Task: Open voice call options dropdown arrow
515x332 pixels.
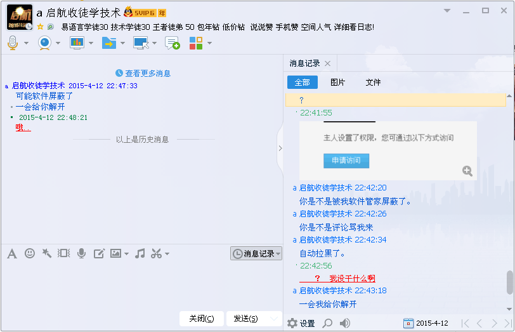Action: [26, 43]
